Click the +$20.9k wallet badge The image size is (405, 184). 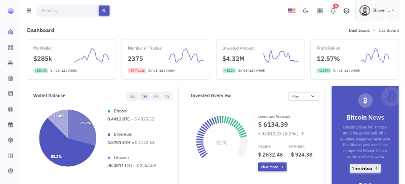(x=40, y=70)
